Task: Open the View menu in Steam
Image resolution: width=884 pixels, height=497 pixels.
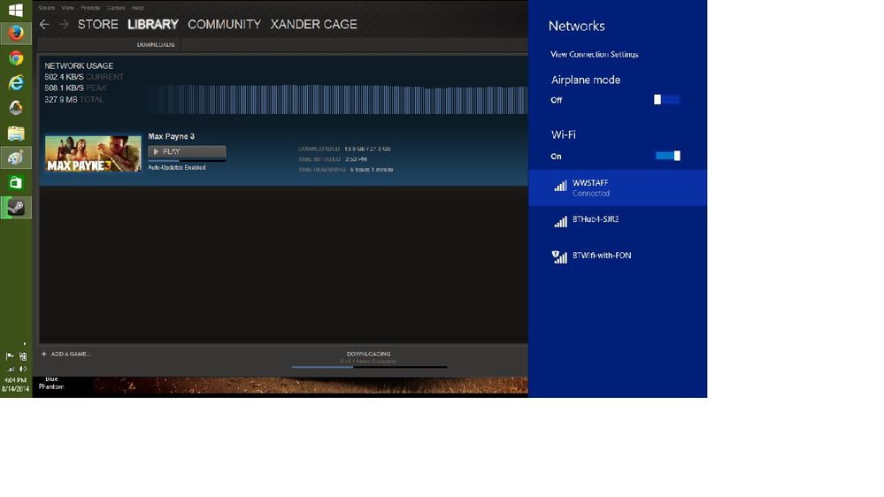Action: 67,8
